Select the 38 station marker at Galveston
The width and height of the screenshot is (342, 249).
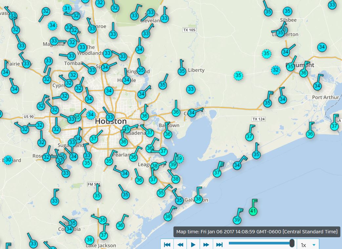(x=198, y=199)
